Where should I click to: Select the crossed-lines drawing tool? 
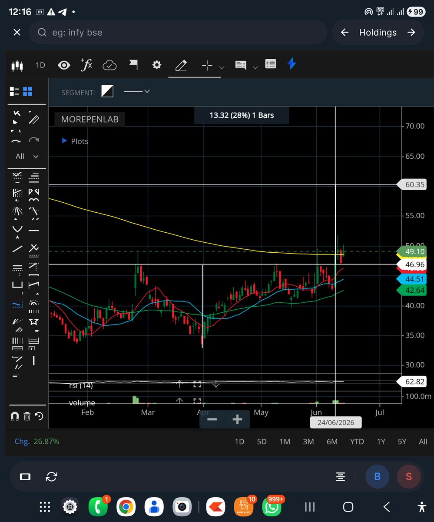tap(33, 248)
